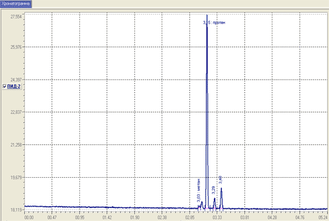The image size is (329, 221).
Task: Open the Хроматограмма tab
Action: [x=16, y=4]
